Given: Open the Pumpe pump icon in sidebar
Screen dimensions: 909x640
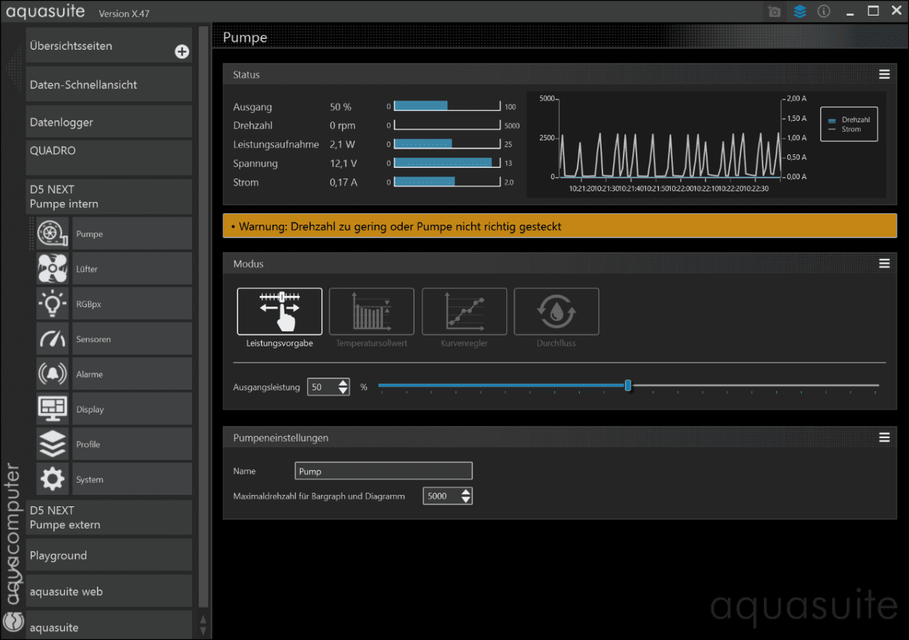Looking at the screenshot, I should tap(53, 234).
